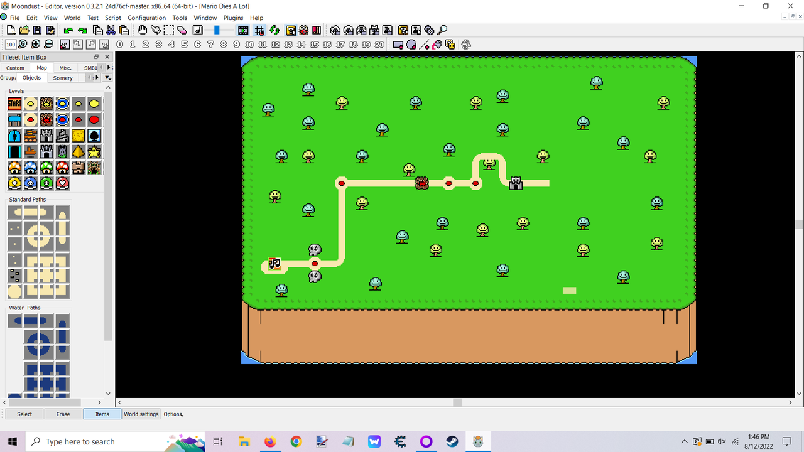Switch to section number 5
Viewport: 804px width, 452px height.
(185, 45)
